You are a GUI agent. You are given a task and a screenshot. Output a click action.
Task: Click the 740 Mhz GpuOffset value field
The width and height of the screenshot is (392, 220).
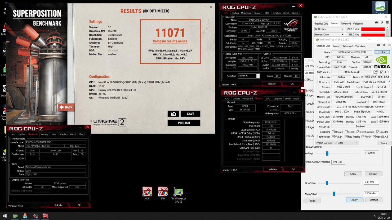click(371, 182)
